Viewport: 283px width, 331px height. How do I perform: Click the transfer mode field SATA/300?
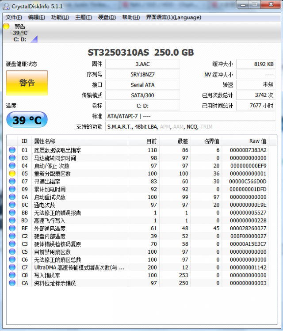click(142, 95)
